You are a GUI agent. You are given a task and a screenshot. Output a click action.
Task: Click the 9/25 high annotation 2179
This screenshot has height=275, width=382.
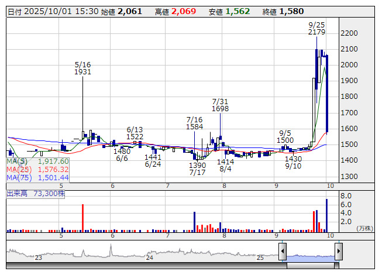coord(316,32)
